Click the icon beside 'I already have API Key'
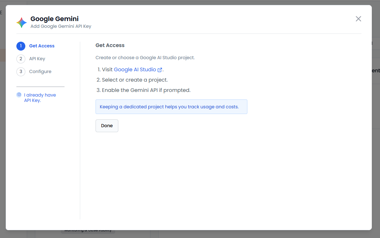 pyautogui.click(x=19, y=95)
